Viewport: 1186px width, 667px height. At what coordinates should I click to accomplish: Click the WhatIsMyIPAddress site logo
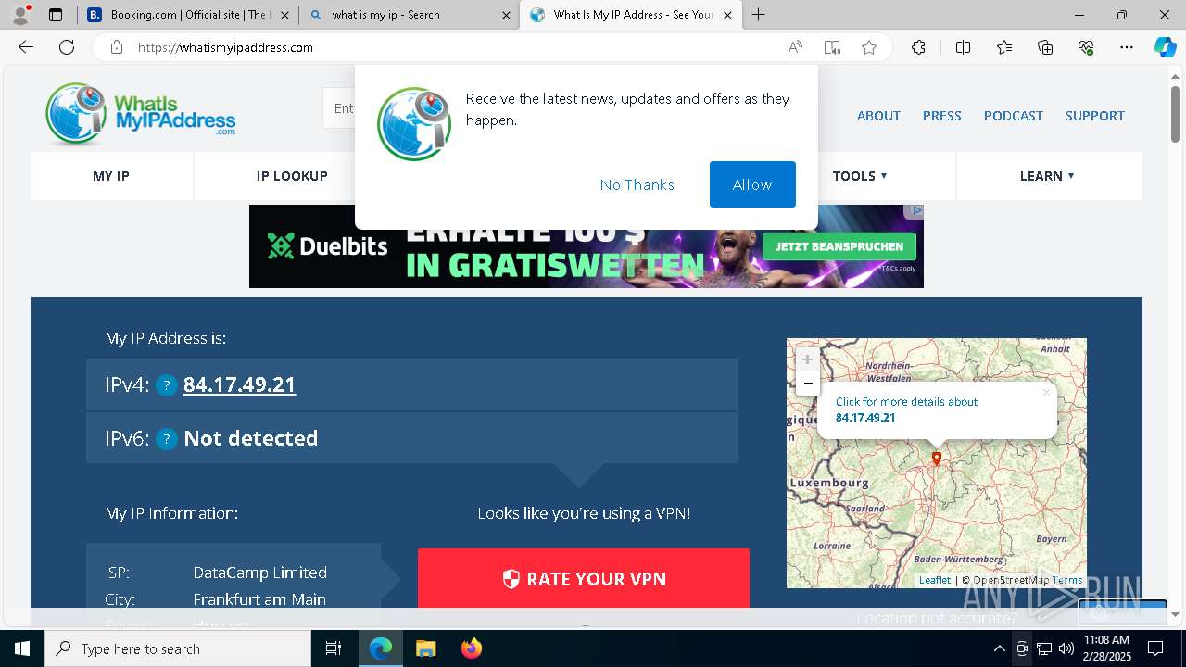(x=141, y=115)
